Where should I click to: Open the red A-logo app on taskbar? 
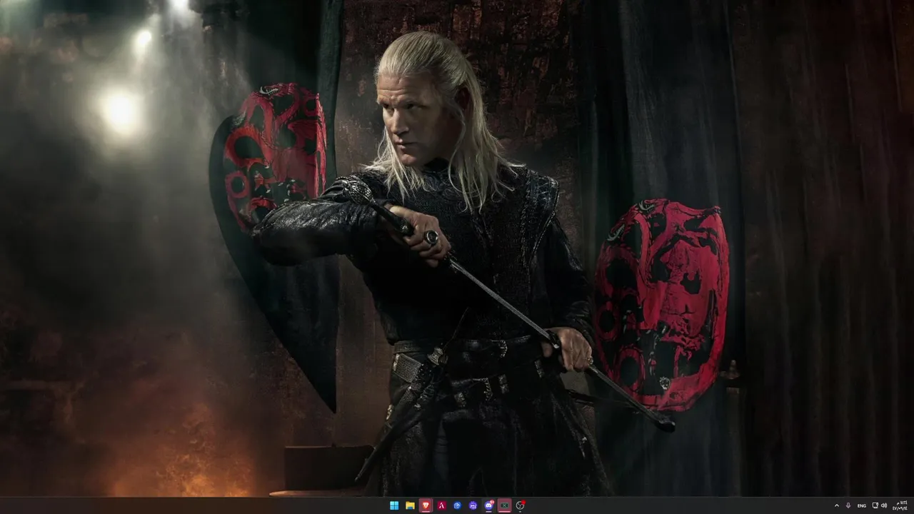[x=441, y=505]
